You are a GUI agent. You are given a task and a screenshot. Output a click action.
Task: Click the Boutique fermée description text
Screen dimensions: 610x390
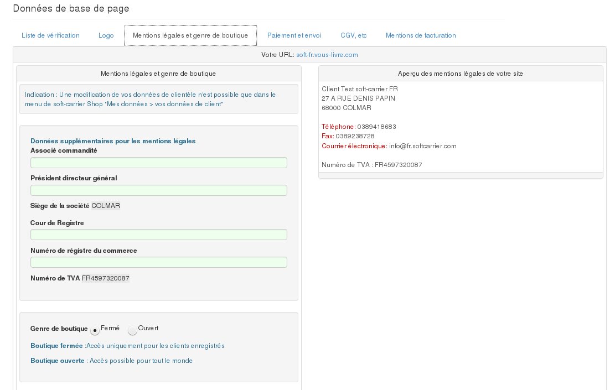pos(127,346)
